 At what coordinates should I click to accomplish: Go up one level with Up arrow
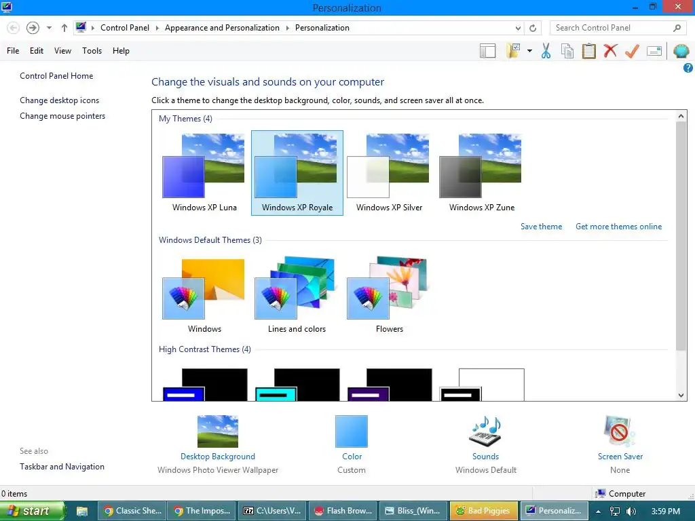tap(64, 28)
